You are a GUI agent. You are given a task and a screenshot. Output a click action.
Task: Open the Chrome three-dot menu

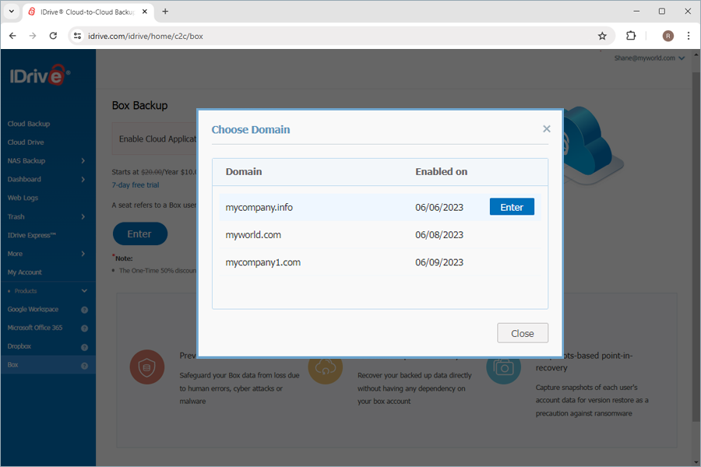point(689,36)
